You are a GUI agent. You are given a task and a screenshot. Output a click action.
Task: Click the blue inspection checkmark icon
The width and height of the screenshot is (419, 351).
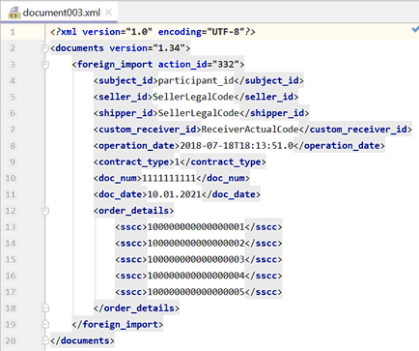(x=415, y=30)
